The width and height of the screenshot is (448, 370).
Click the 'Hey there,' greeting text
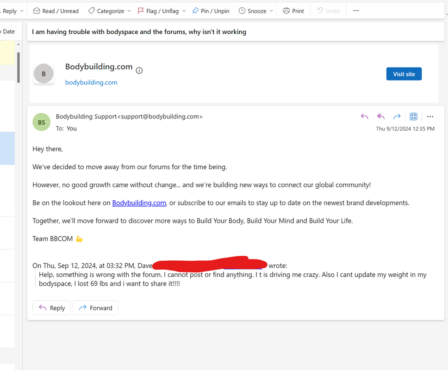point(48,149)
